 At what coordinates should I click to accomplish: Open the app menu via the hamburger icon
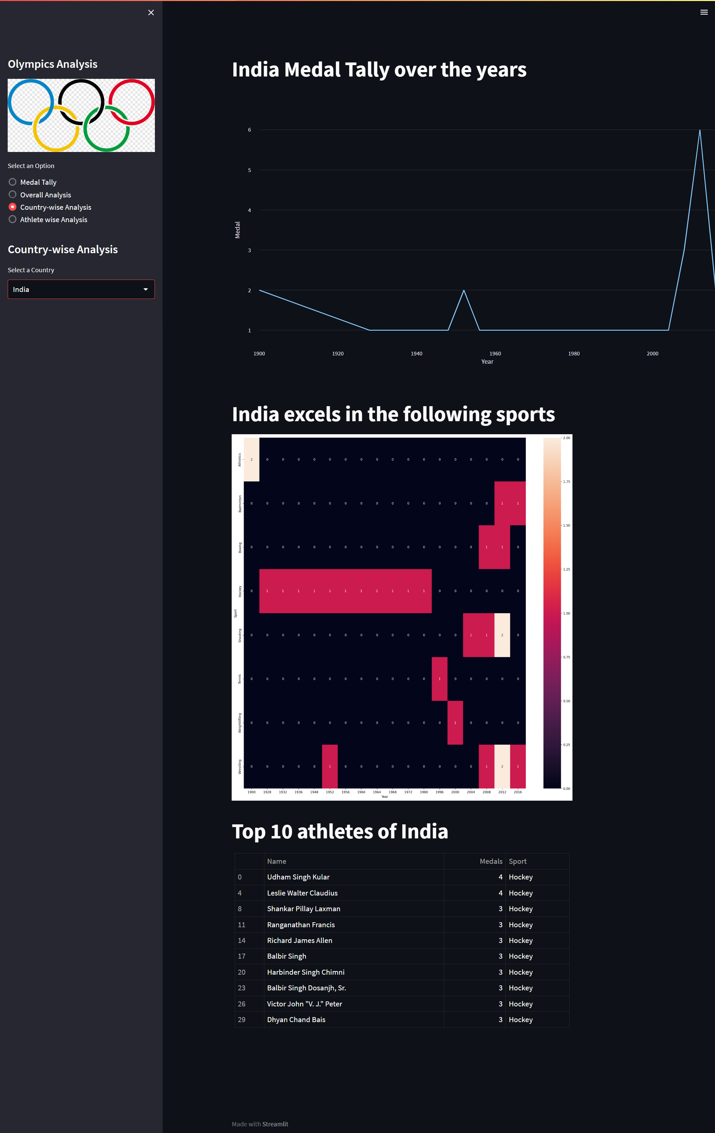click(x=704, y=12)
